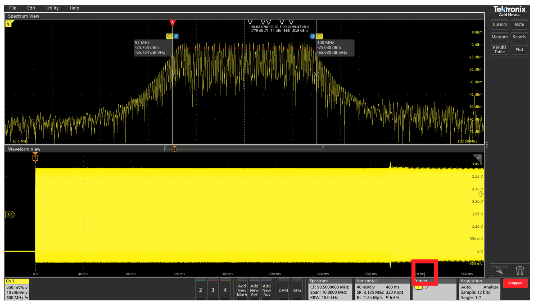Open the Measure panel
Viewport: 534px width, 303px height.
click(x=499, y=37)
